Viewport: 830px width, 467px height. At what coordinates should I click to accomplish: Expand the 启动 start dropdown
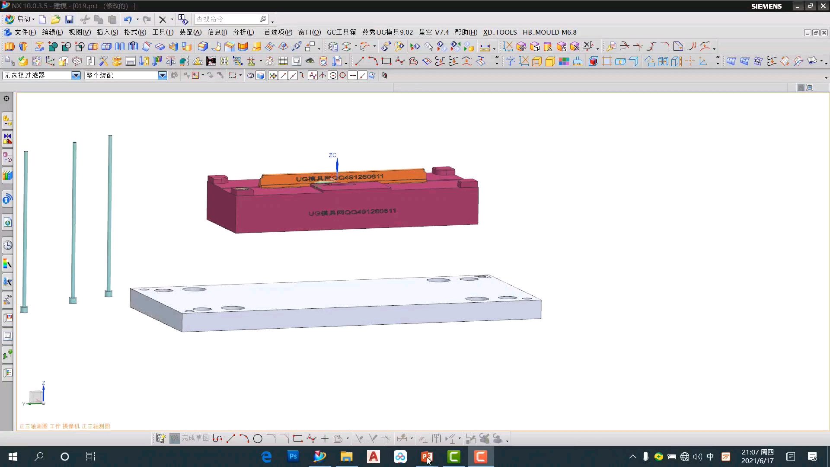(33, 19)
